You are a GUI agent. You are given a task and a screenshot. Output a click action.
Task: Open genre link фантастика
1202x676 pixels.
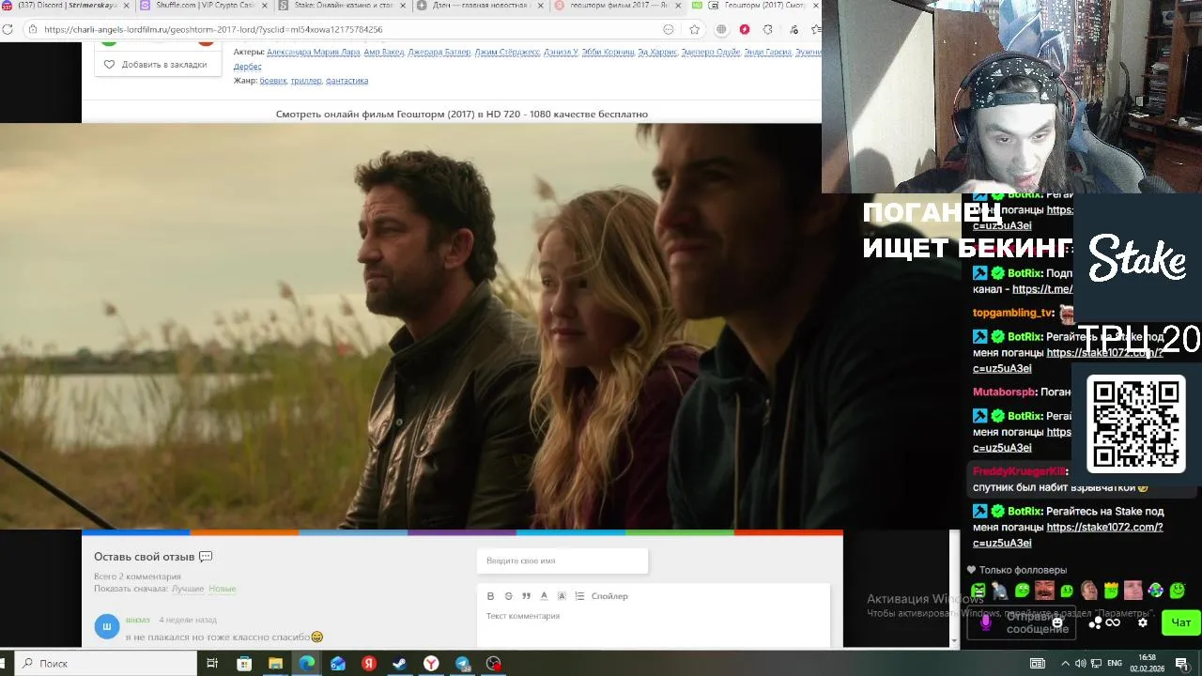347,81
